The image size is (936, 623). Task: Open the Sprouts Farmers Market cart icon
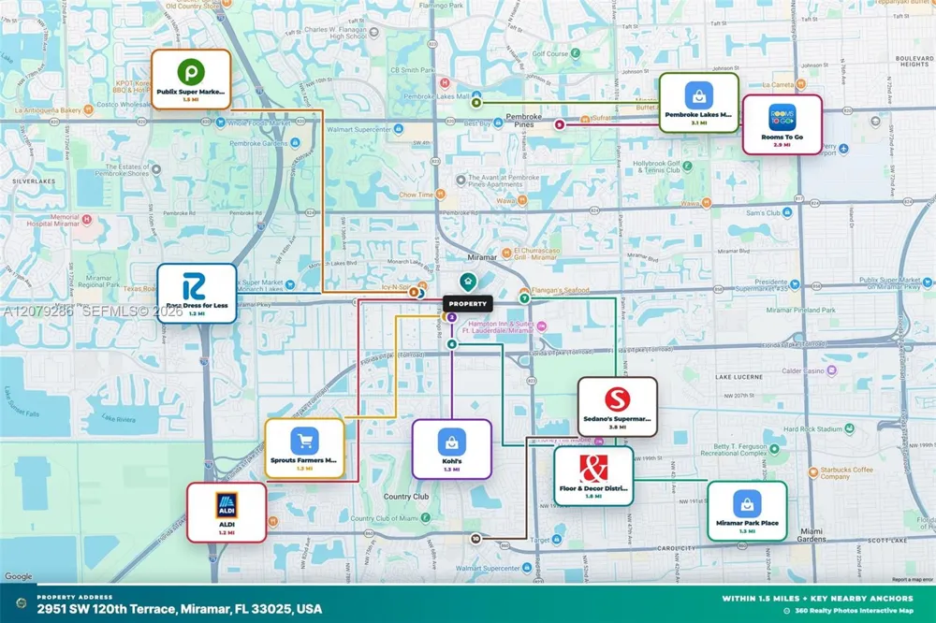tap(304, 441)
